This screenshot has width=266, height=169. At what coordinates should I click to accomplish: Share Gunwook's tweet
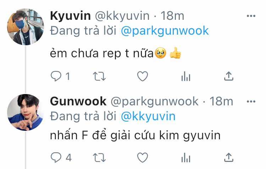(229, 157)
